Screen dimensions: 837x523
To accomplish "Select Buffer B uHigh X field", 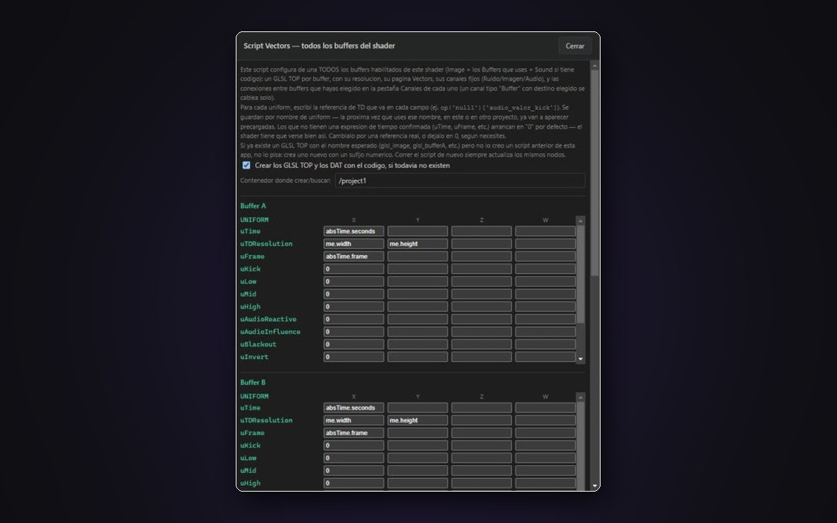I will (x=354, y=483).
